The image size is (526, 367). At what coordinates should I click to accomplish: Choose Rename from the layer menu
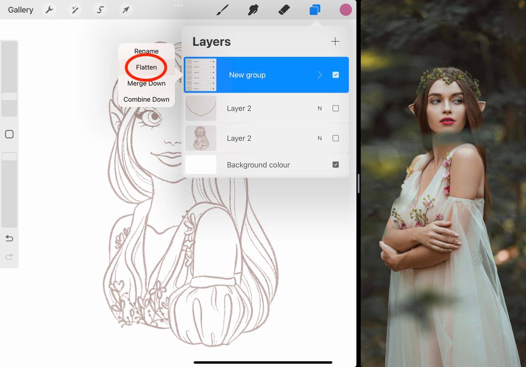pyautogui.click(x=147, y=51)
